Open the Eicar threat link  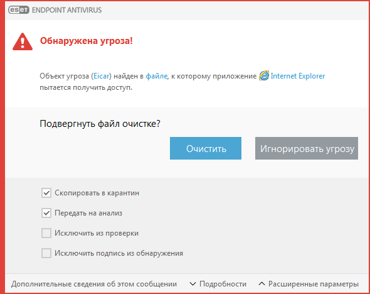101,76
